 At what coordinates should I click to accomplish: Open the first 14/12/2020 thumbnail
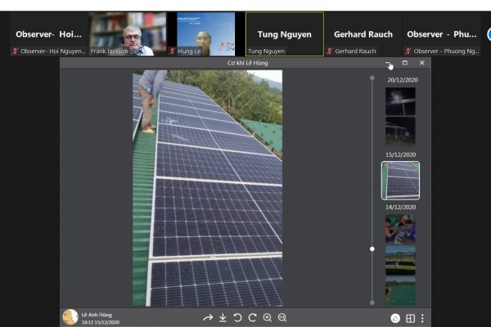click(x=400, y=228)
